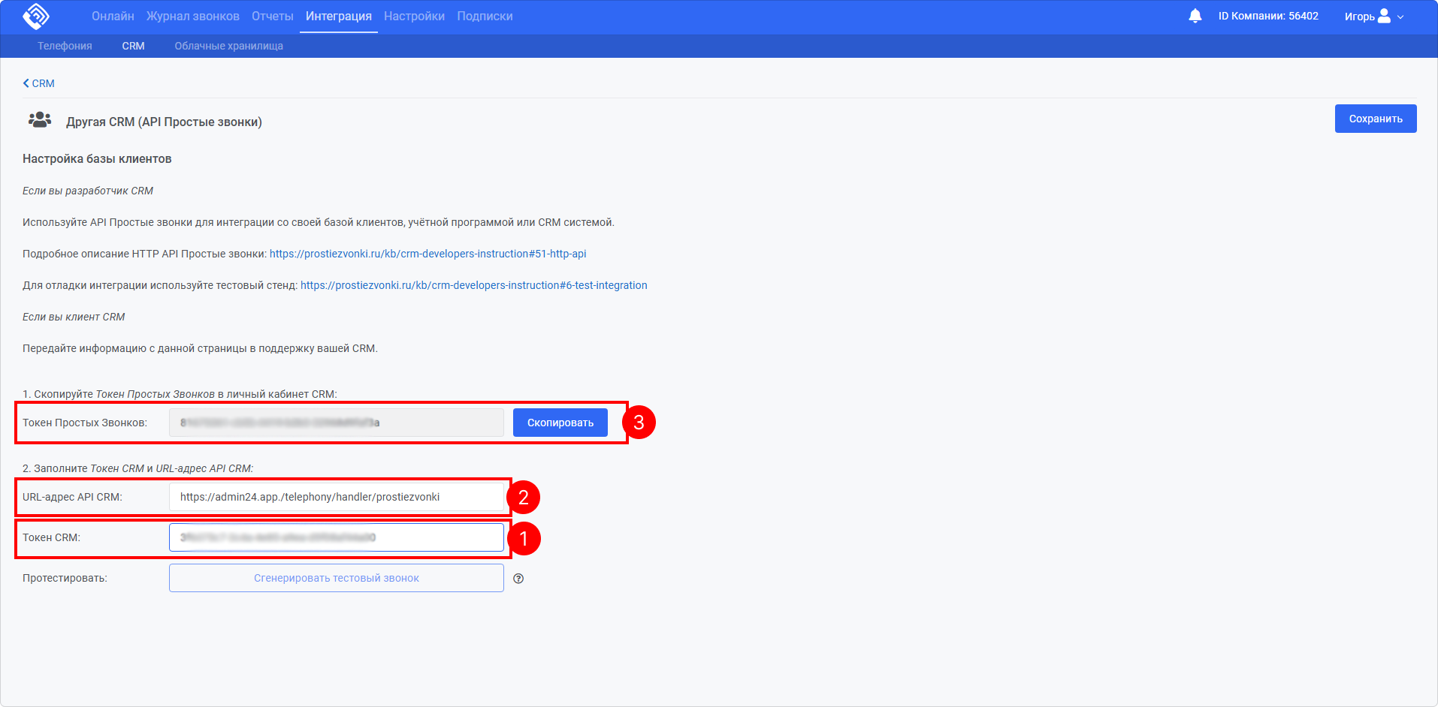Open the notifications bell
Screen dimensions: 1438x707
1195,16
